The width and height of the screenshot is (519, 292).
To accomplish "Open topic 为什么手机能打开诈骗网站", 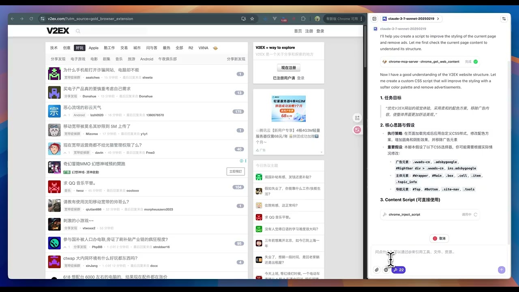I will point(101,70).
